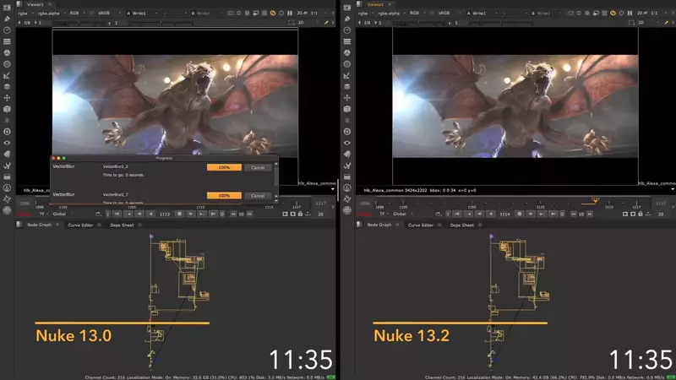The image size is (676, 380).
Task: Switch to Curve Editor tab in left window
Action: coord(80,225)
